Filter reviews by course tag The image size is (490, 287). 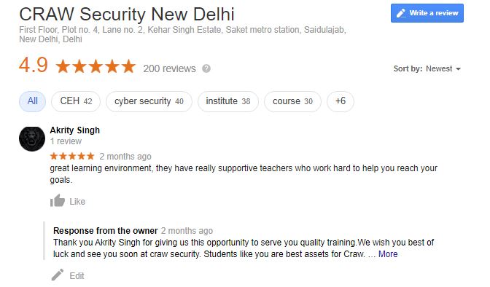[292, 101]
